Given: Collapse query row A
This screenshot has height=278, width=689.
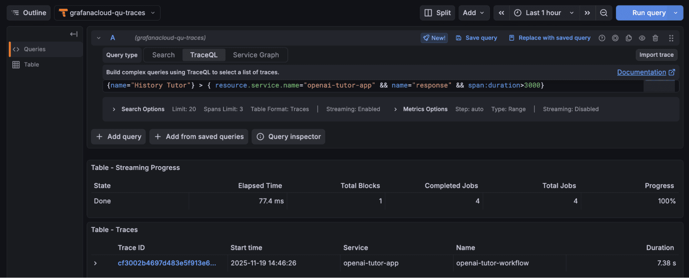Looking at the screenshot, I should 99,38.
